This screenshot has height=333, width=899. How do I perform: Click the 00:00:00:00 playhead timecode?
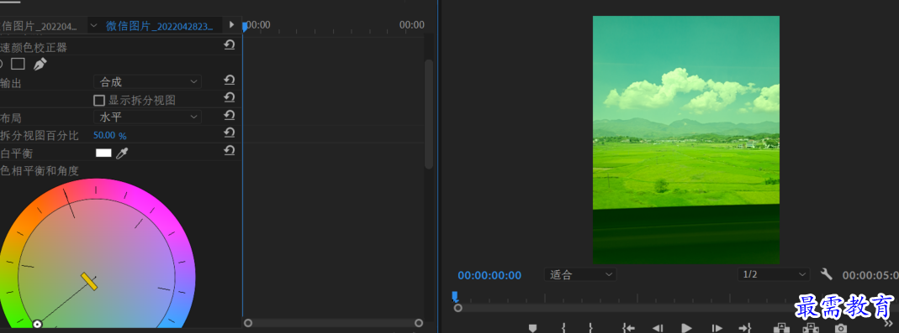[x=489, y=276]
